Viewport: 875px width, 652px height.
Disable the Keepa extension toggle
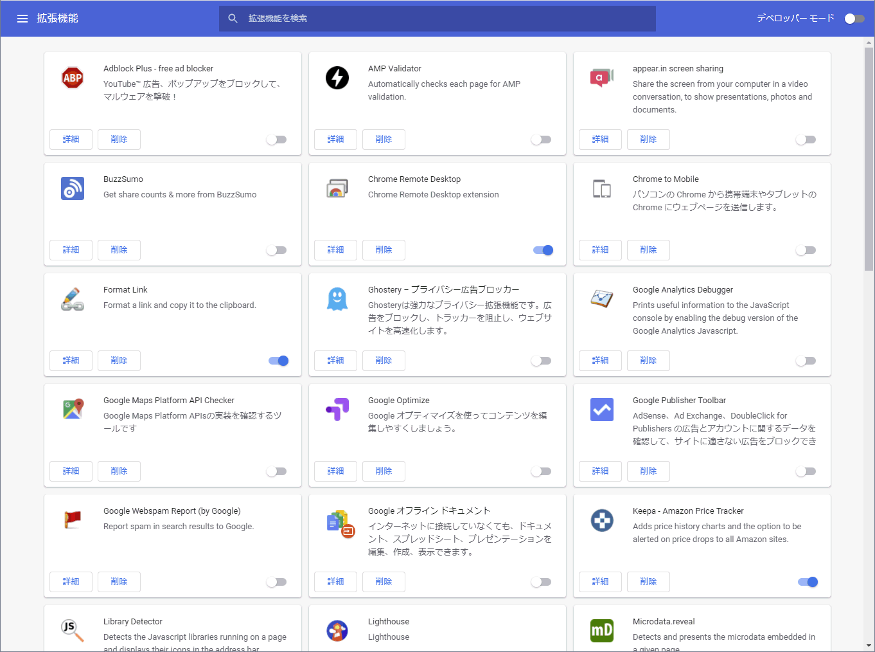tap(808, 582)
